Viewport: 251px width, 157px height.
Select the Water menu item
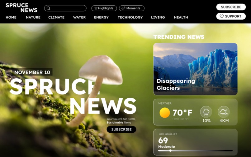point(79,17)
